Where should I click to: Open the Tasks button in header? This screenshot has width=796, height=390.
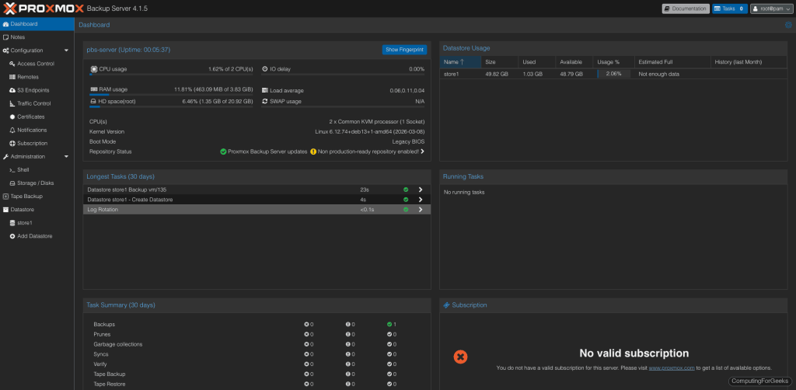pyautogui.click(x=729, y=9)
